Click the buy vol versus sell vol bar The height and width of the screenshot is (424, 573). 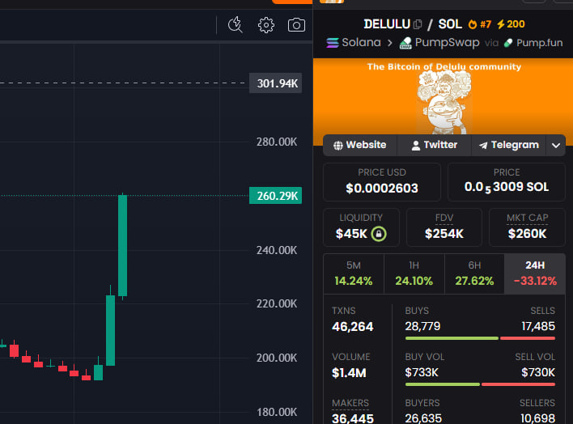(x=480, y=384)
